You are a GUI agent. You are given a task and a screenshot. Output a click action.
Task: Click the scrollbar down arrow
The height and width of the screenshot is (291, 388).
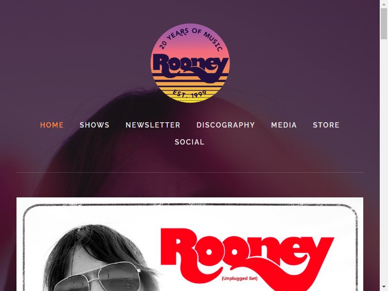click(x=384, y=287)
